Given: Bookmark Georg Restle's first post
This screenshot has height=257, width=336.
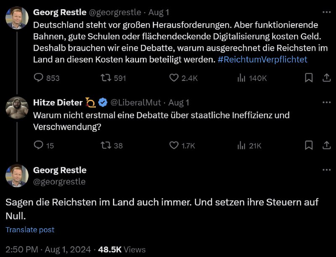Looking at the screenshot, I should click(x=309, y=78).
